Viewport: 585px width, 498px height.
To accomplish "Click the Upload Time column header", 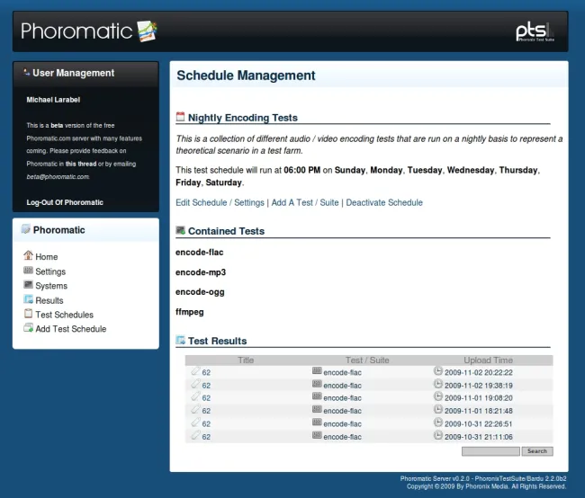I will tap(489, 360).
